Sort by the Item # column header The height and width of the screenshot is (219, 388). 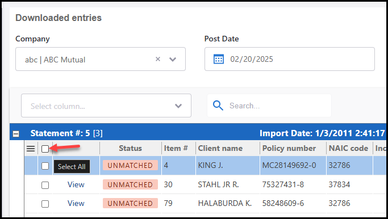tap(176, 148)
